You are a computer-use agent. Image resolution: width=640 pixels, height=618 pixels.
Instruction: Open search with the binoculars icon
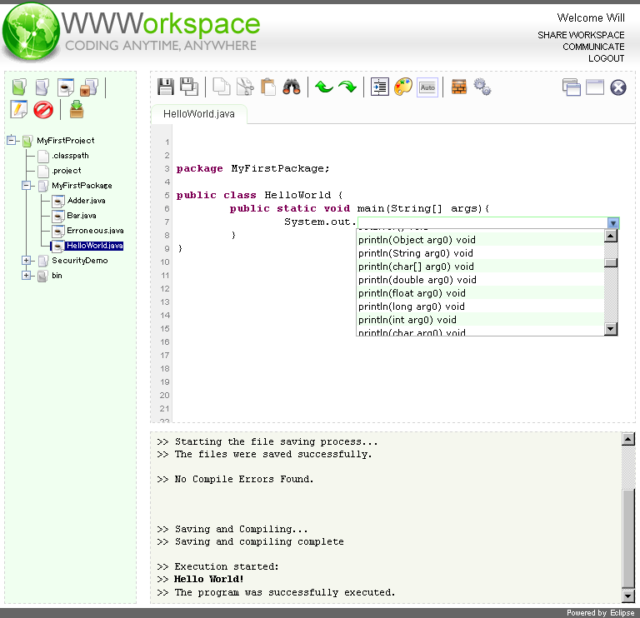(x=291, y=87)
